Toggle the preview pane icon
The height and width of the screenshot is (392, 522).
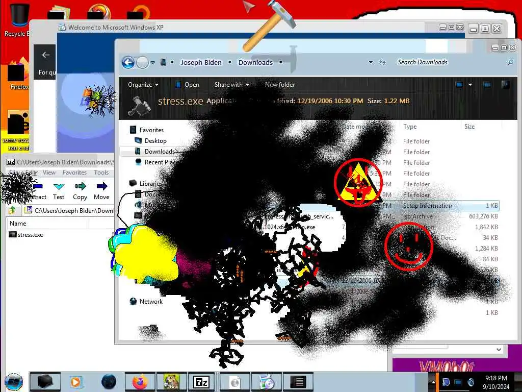coord(487,85)
